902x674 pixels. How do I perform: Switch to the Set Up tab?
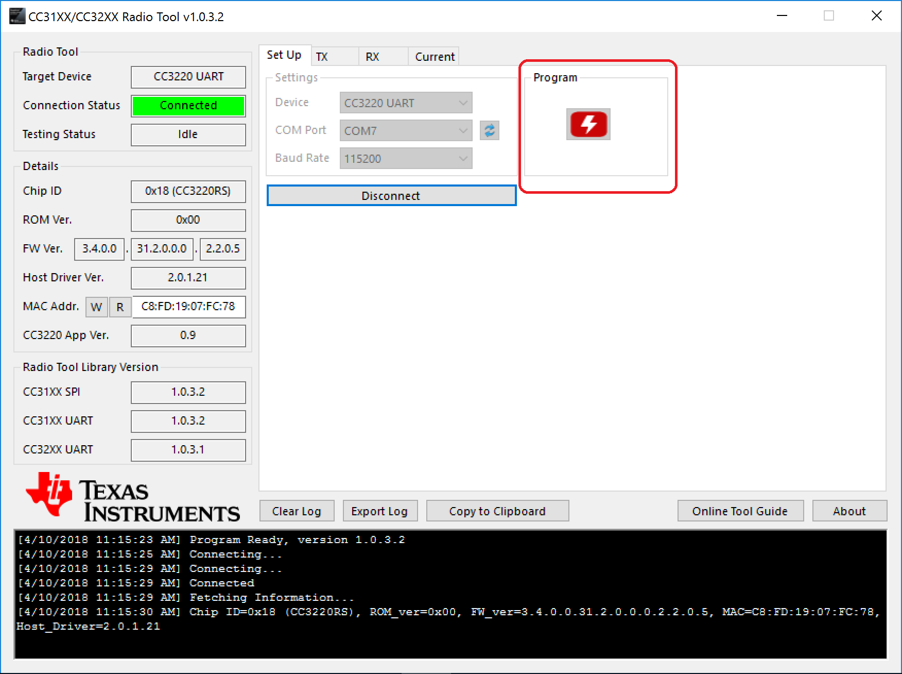(284, 55)
